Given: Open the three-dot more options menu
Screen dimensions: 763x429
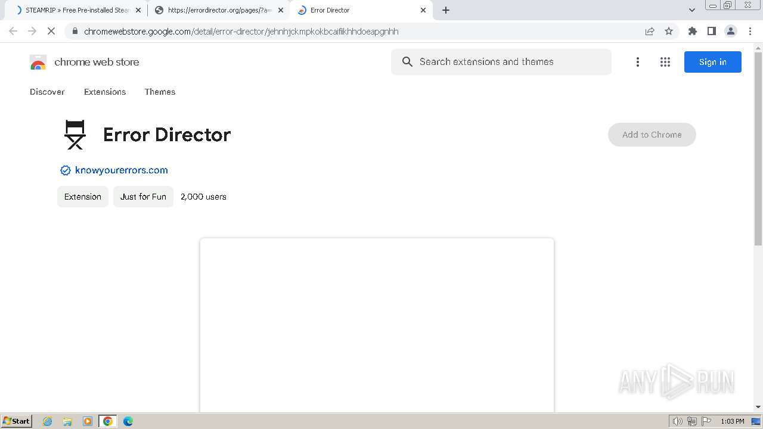Looking at the screenshot, I should point(638,62).
